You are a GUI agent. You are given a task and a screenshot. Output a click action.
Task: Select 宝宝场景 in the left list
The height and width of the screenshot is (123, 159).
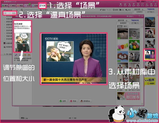[9, 30]
